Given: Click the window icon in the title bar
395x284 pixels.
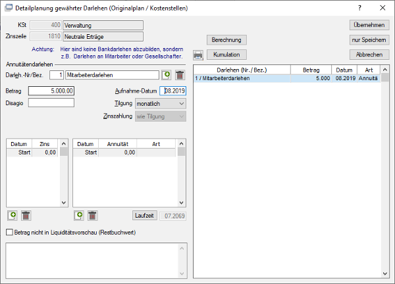Looking at the screenshot, I should point(9,8).
